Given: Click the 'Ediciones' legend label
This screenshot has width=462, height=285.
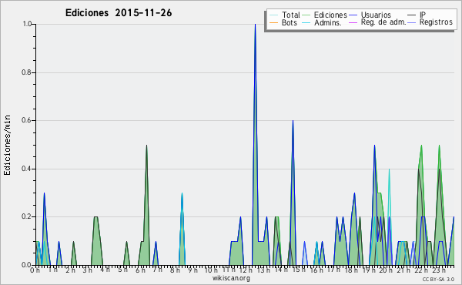Looking at the screenshot, I should (330, 15).
